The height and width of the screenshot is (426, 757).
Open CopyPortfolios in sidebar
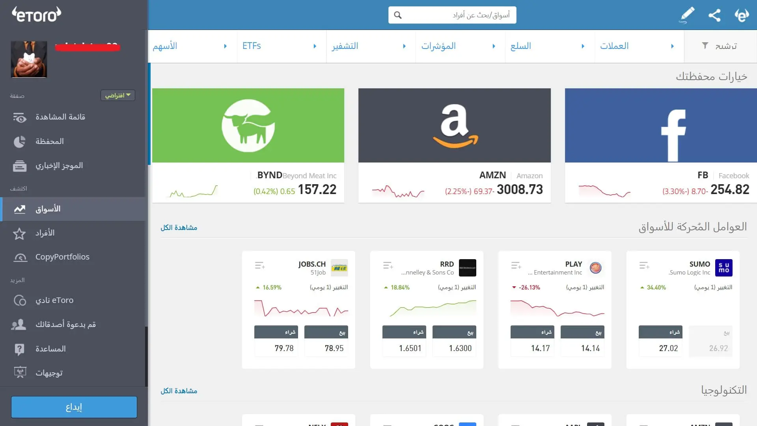(x=62, y=257)
